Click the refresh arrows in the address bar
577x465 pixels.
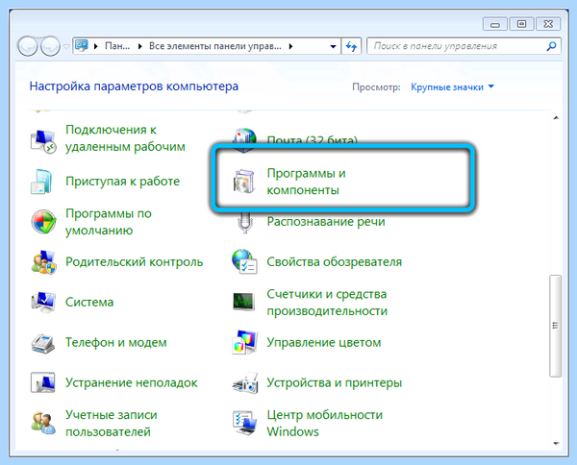[x=351, y=46]
